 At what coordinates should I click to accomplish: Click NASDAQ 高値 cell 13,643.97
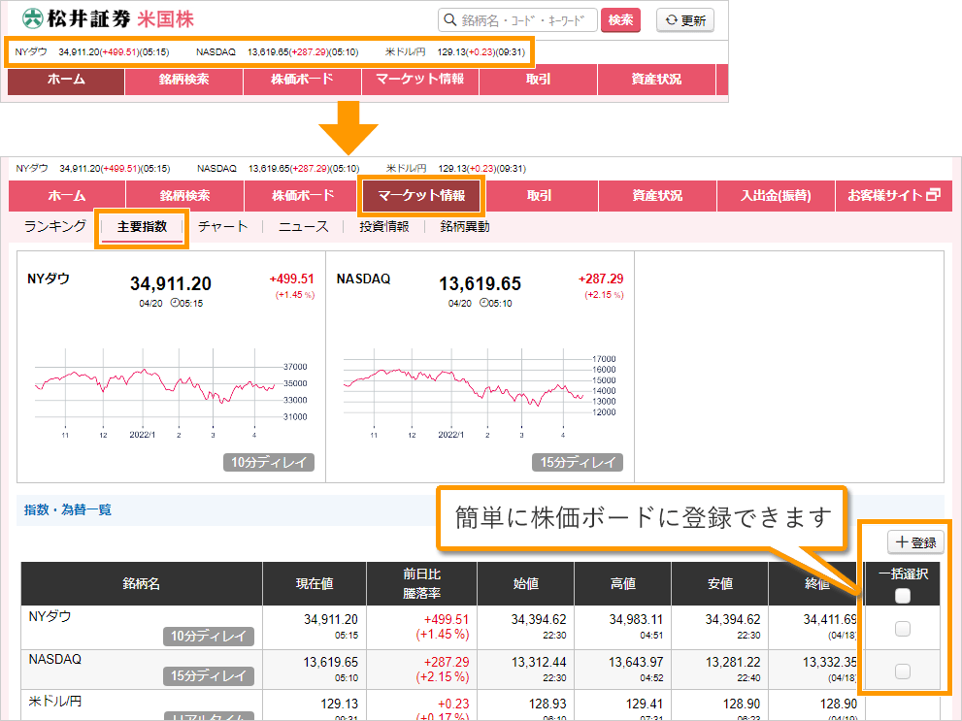(636, 662)
